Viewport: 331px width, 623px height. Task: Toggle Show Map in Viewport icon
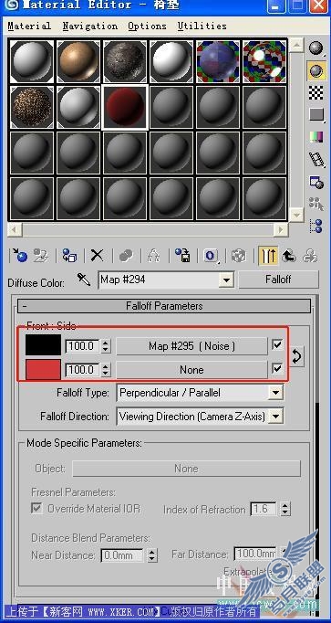[x=239, y=255]
